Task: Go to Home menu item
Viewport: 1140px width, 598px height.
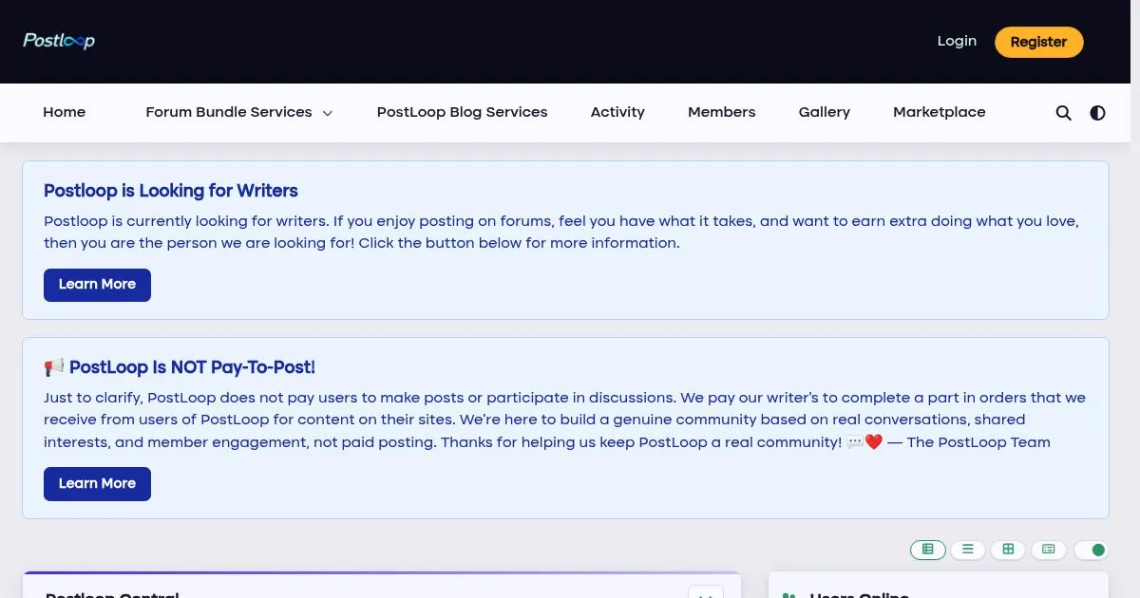Action: point(65,112)
